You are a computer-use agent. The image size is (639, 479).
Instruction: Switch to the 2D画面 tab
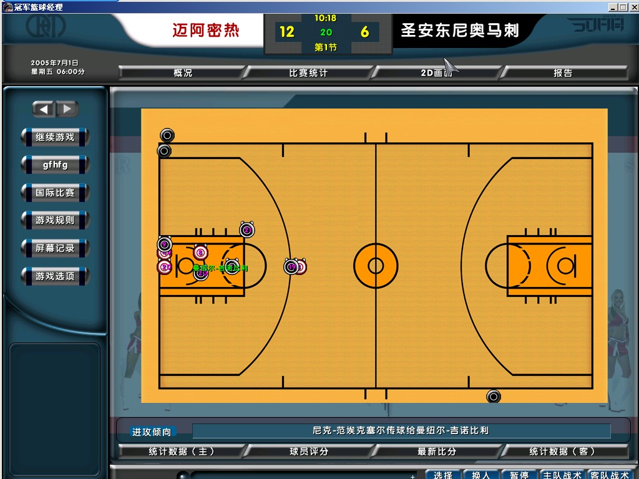click(436, 73)
